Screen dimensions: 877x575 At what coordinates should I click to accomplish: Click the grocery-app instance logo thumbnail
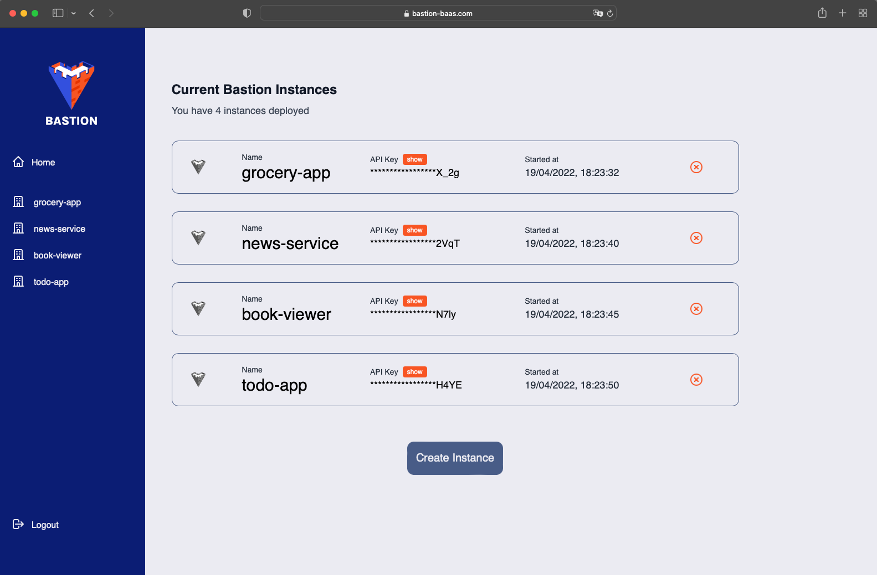click(x=198, y=167)
